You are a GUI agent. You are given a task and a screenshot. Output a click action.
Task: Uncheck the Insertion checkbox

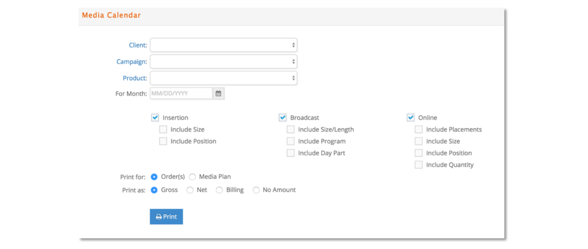155,117
